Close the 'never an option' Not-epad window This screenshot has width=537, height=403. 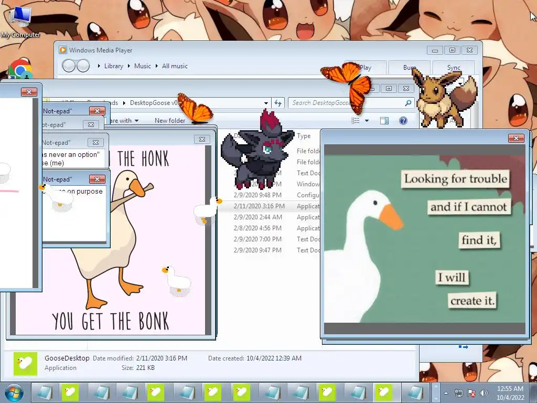(95, 142)
